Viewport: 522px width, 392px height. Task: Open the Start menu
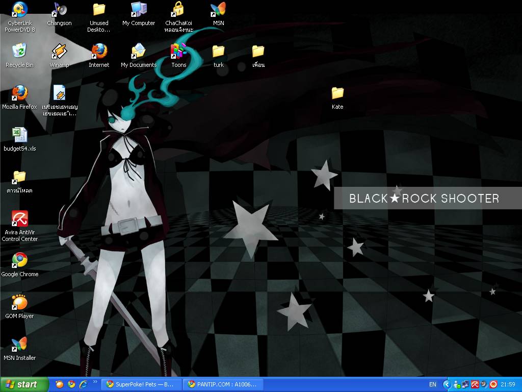[24, 385]
